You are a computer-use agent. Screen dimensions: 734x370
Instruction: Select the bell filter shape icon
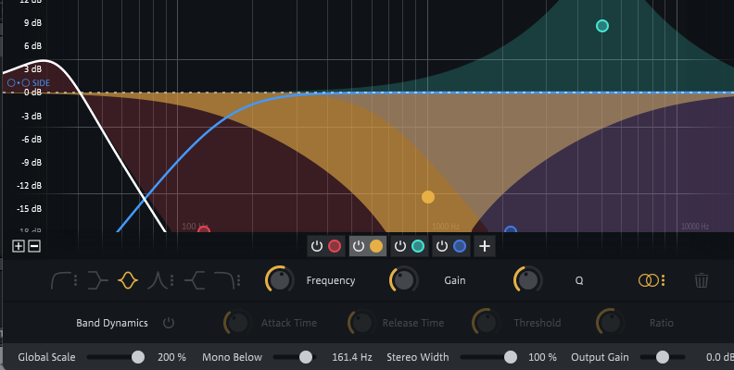click(x=128, y=280)
